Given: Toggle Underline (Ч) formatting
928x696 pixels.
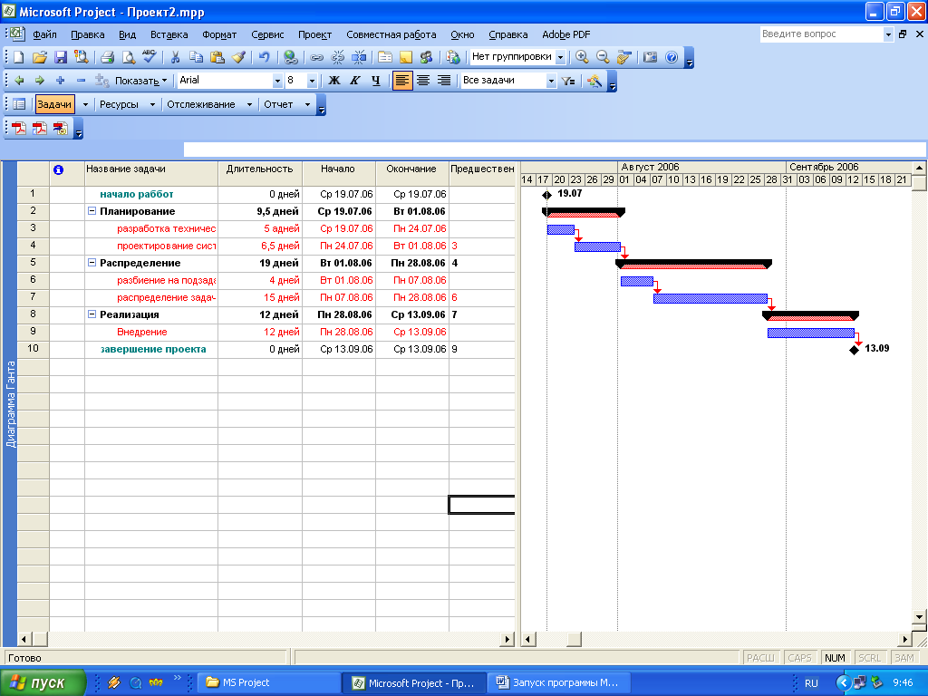Looking at the screenshot, I should 376,81.
